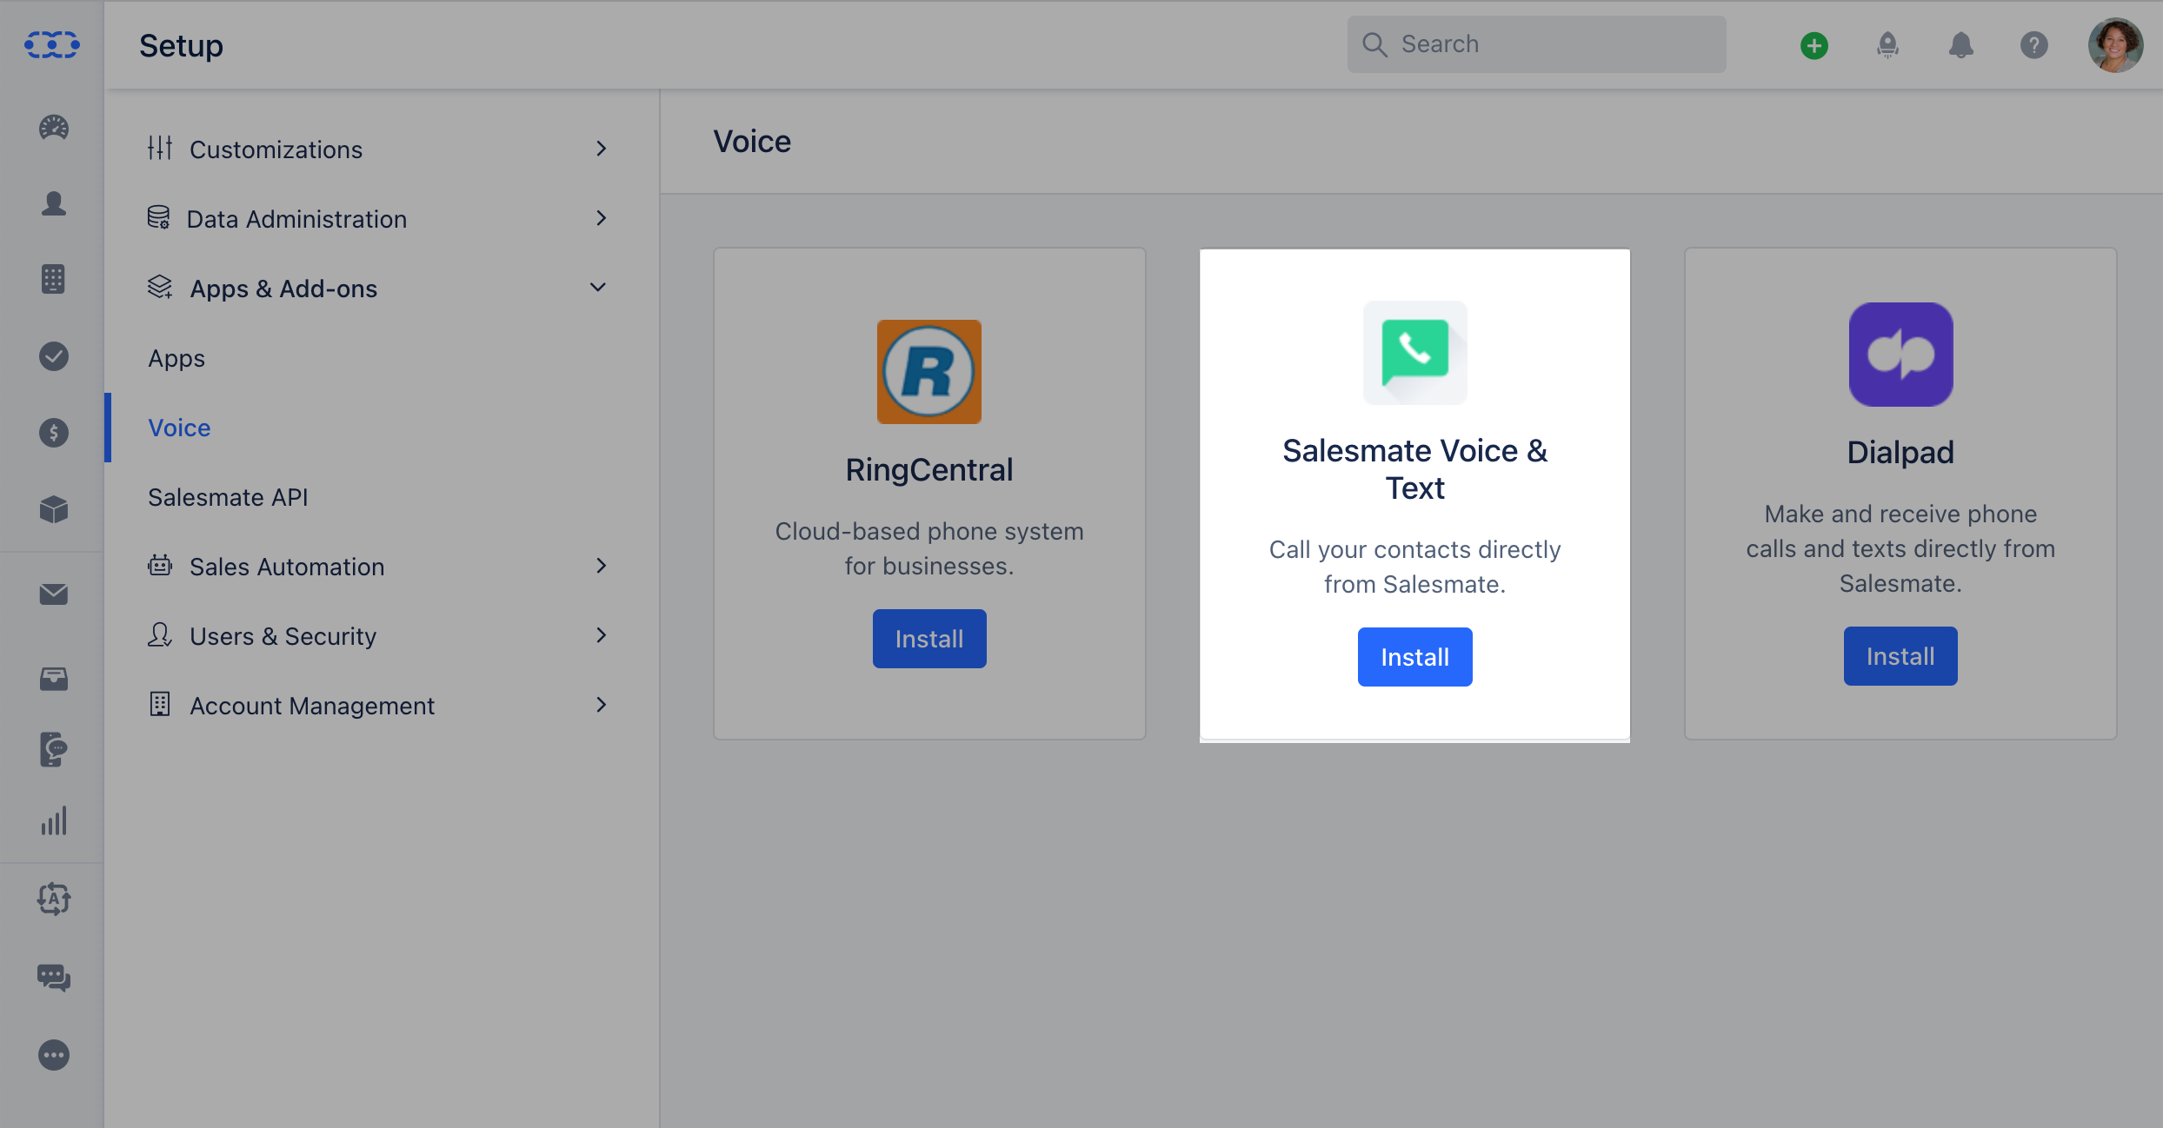Open Chats speech bubbles icon in sidebar
Viewport: 2163px width, 1128px height.
54,978
